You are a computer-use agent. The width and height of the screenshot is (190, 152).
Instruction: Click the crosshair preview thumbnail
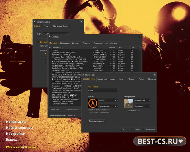point(128,103)
